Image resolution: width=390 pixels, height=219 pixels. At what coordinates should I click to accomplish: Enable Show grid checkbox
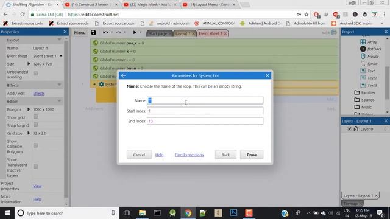[35, 116]
